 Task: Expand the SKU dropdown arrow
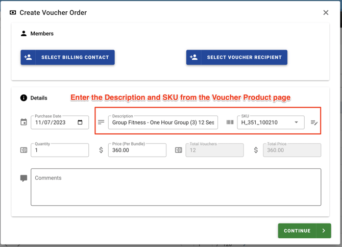point(296,122)
